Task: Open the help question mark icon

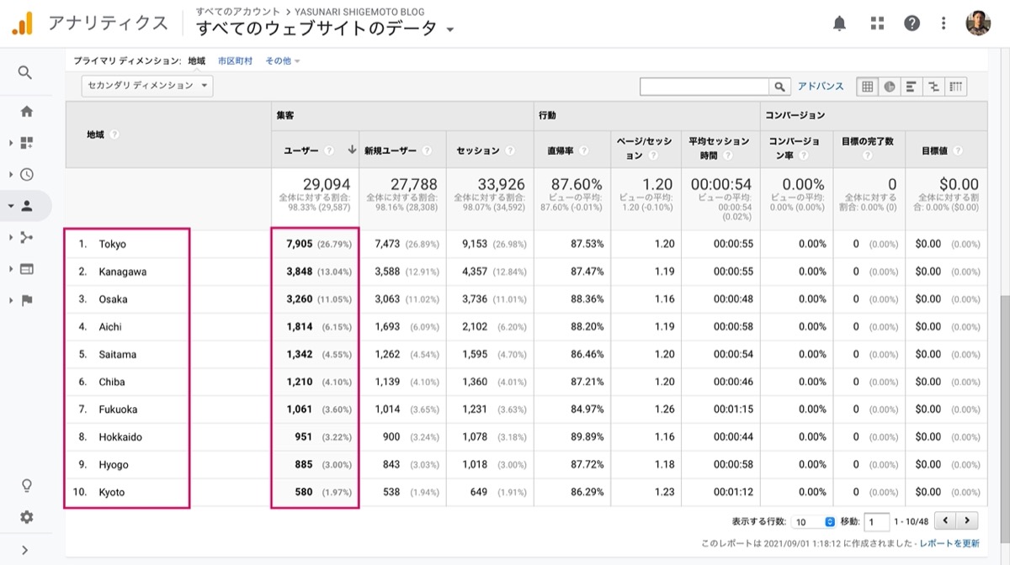Action: 912,24
